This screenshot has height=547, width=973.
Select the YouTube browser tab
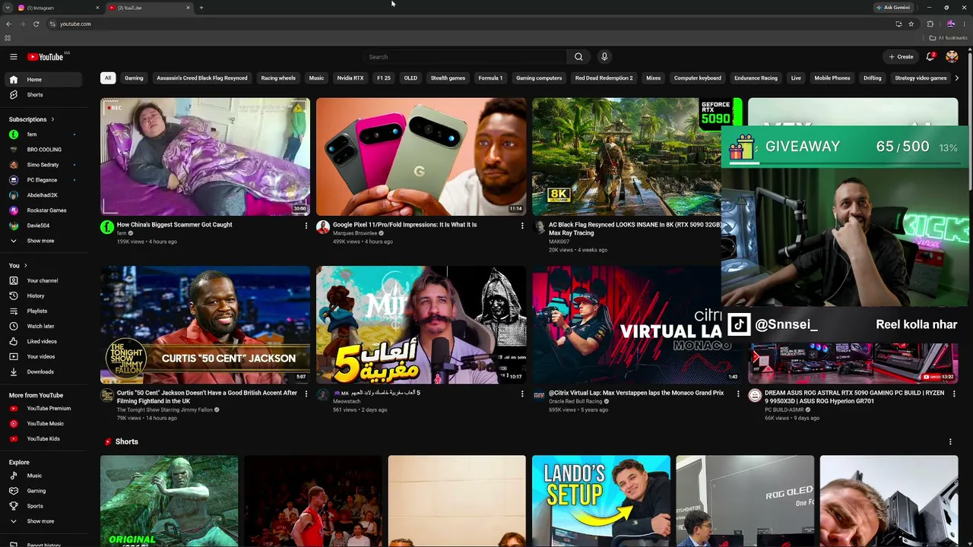coord(149,8)
